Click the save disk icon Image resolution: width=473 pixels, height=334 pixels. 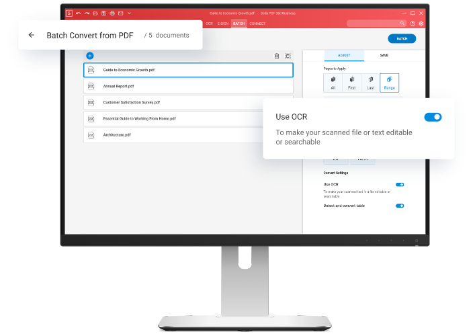103,13
